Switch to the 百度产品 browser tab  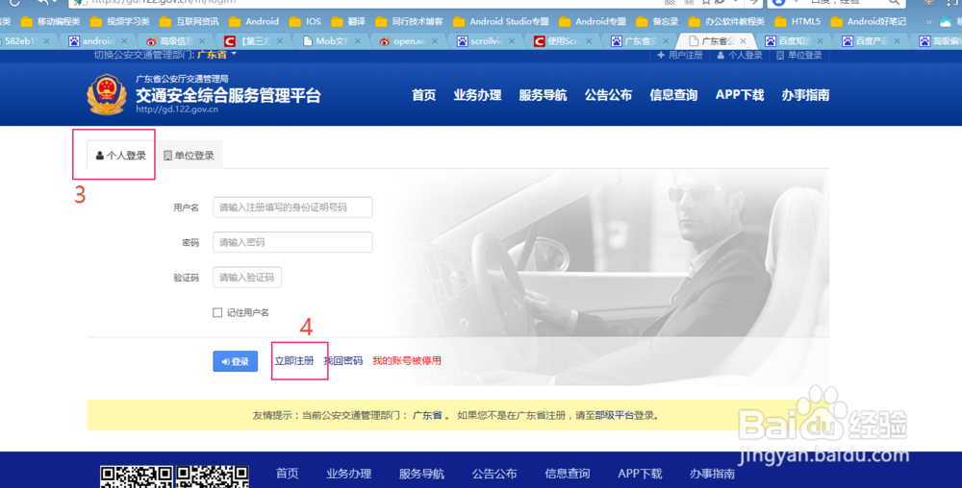[x=872, y=41]
